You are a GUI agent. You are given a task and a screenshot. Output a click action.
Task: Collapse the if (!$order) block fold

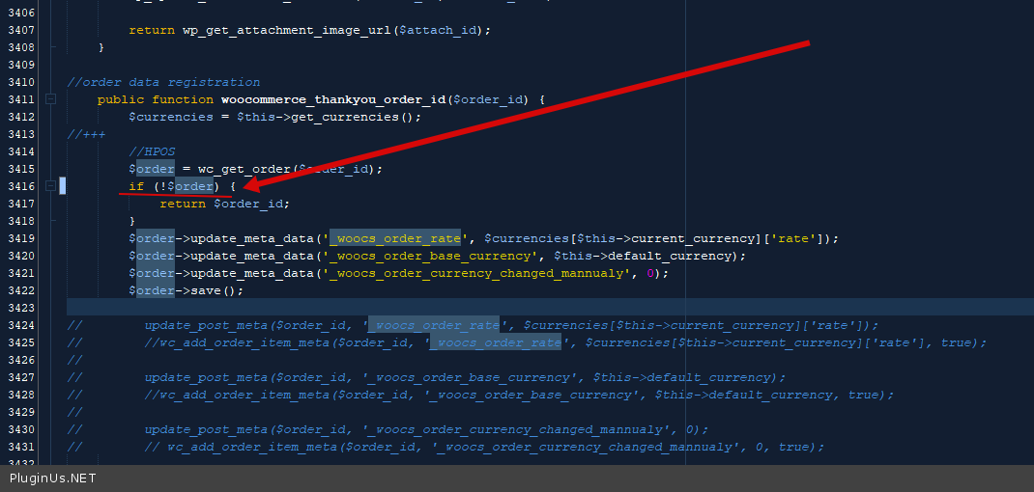click(51, 186)
